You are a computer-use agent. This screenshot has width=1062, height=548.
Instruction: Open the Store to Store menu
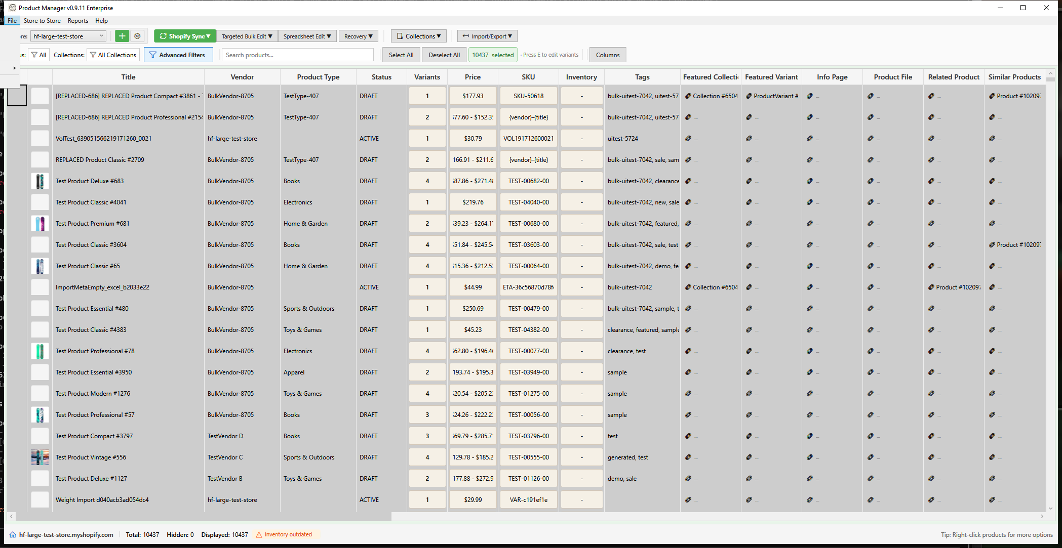click(42, 21)
